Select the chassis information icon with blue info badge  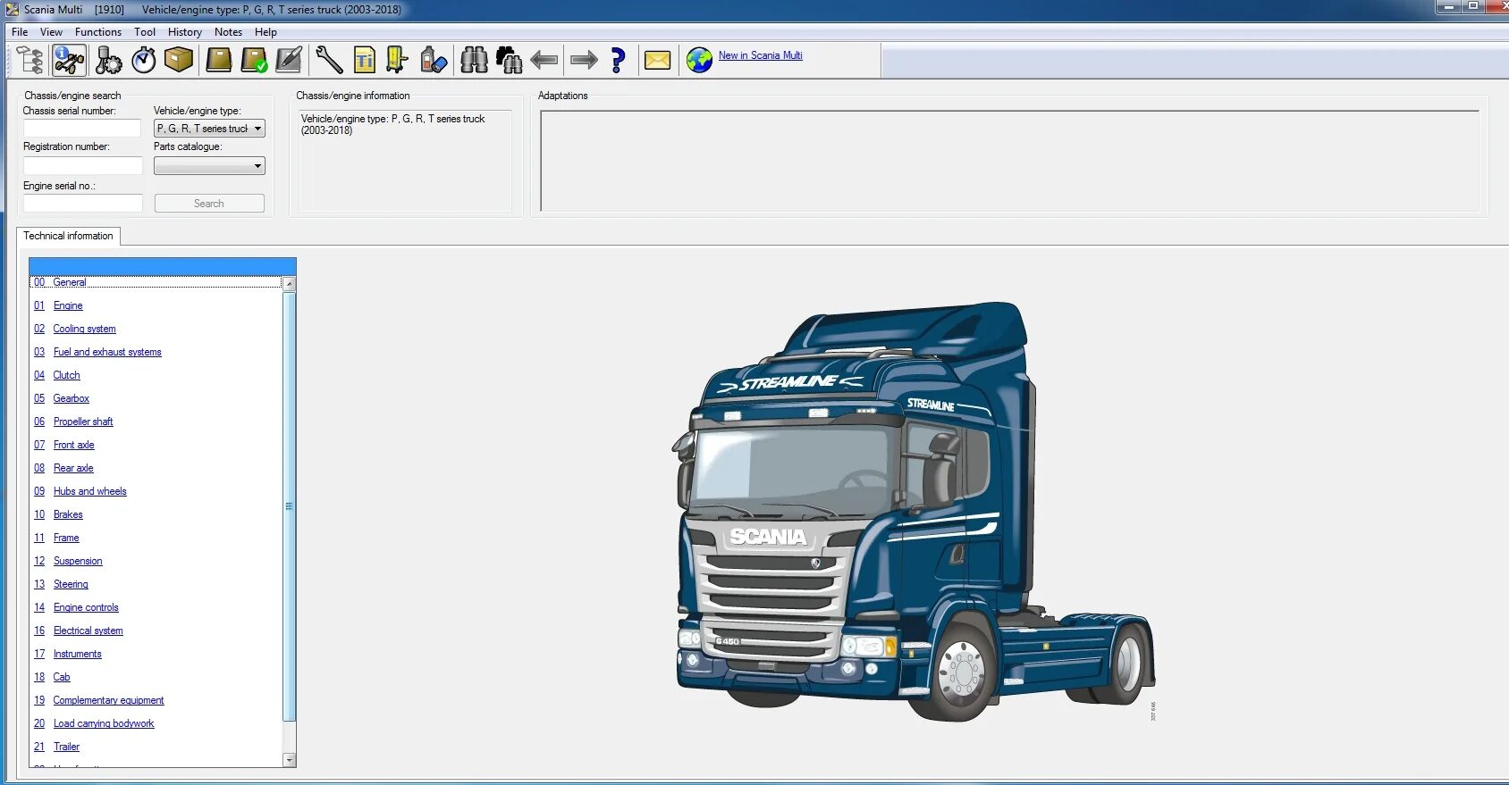69,60
